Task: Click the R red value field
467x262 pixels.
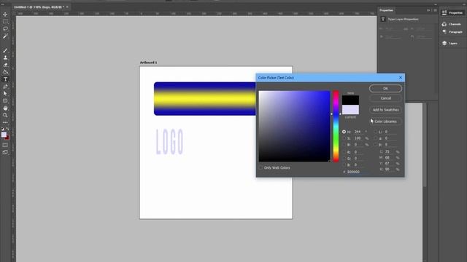Action: [358, 152]
